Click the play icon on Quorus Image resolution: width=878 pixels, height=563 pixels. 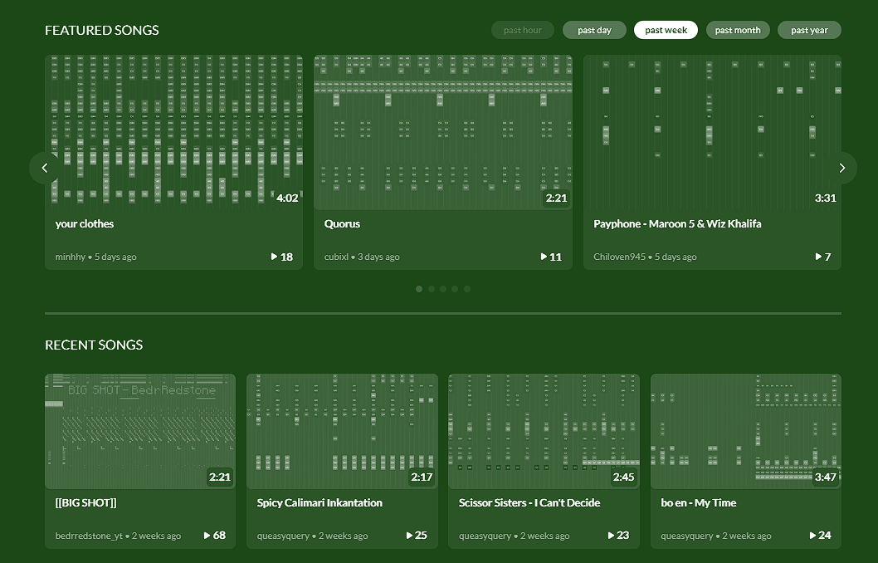pyautogui.click(x=545, y=257)
